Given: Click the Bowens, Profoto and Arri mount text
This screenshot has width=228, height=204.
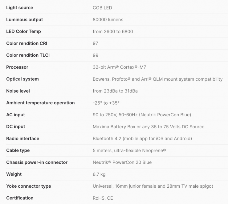Looking at the screenshot, I should click(157, 79).
